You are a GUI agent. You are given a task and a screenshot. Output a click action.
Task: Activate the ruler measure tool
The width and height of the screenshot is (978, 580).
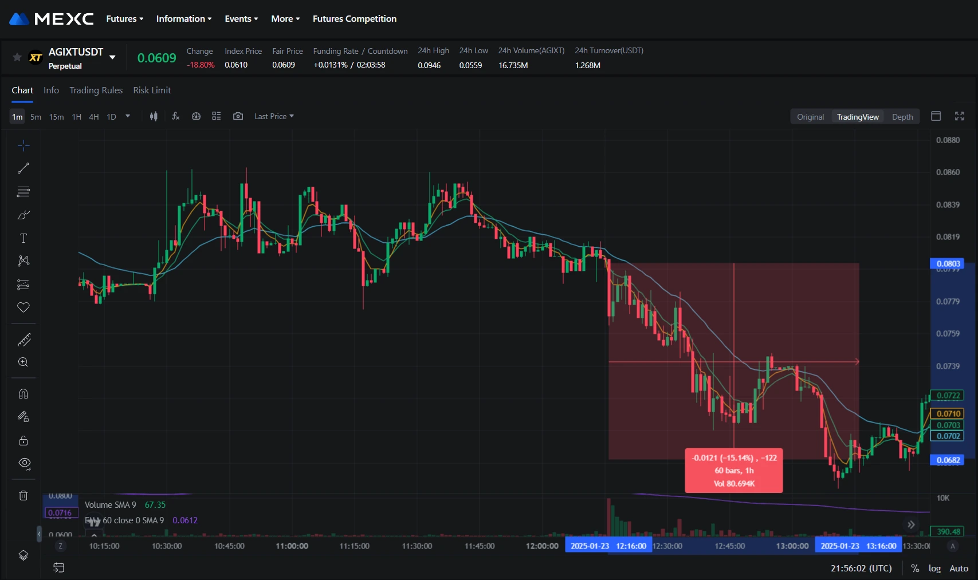23,340
